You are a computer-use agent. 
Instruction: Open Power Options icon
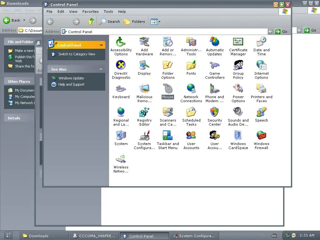(238, 93)
